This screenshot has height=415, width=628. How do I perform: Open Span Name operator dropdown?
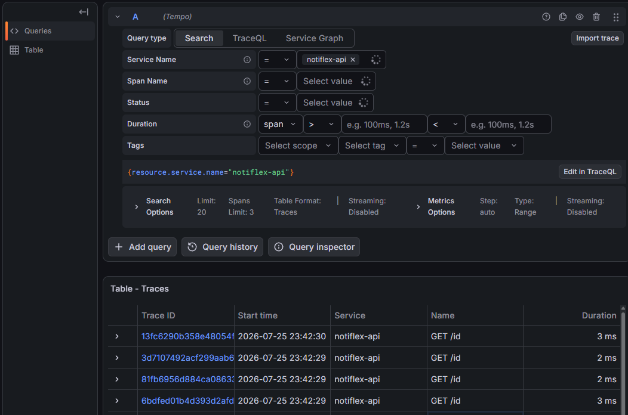pyautogui.click(x=277, y=81)
